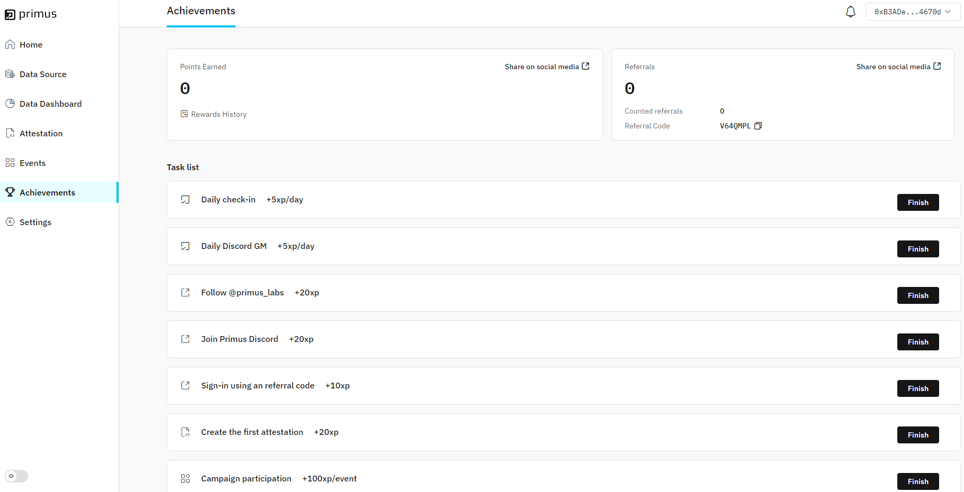Viewport: 964px width, 492px height.
Task: Click the notification bell icon
Action: point(850,12)
